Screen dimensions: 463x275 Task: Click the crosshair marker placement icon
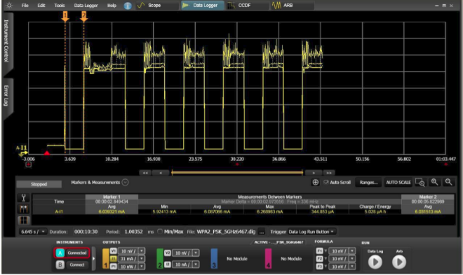316,182
